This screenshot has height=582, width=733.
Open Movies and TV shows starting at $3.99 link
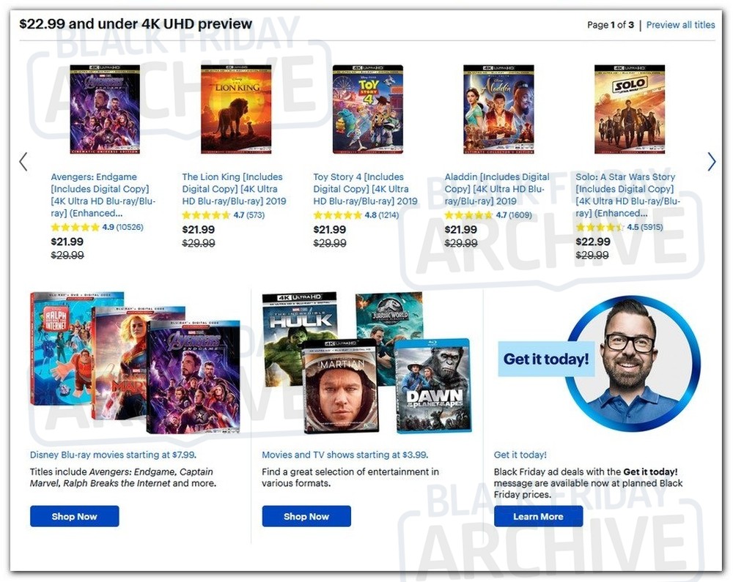click(x=345, y=455)
